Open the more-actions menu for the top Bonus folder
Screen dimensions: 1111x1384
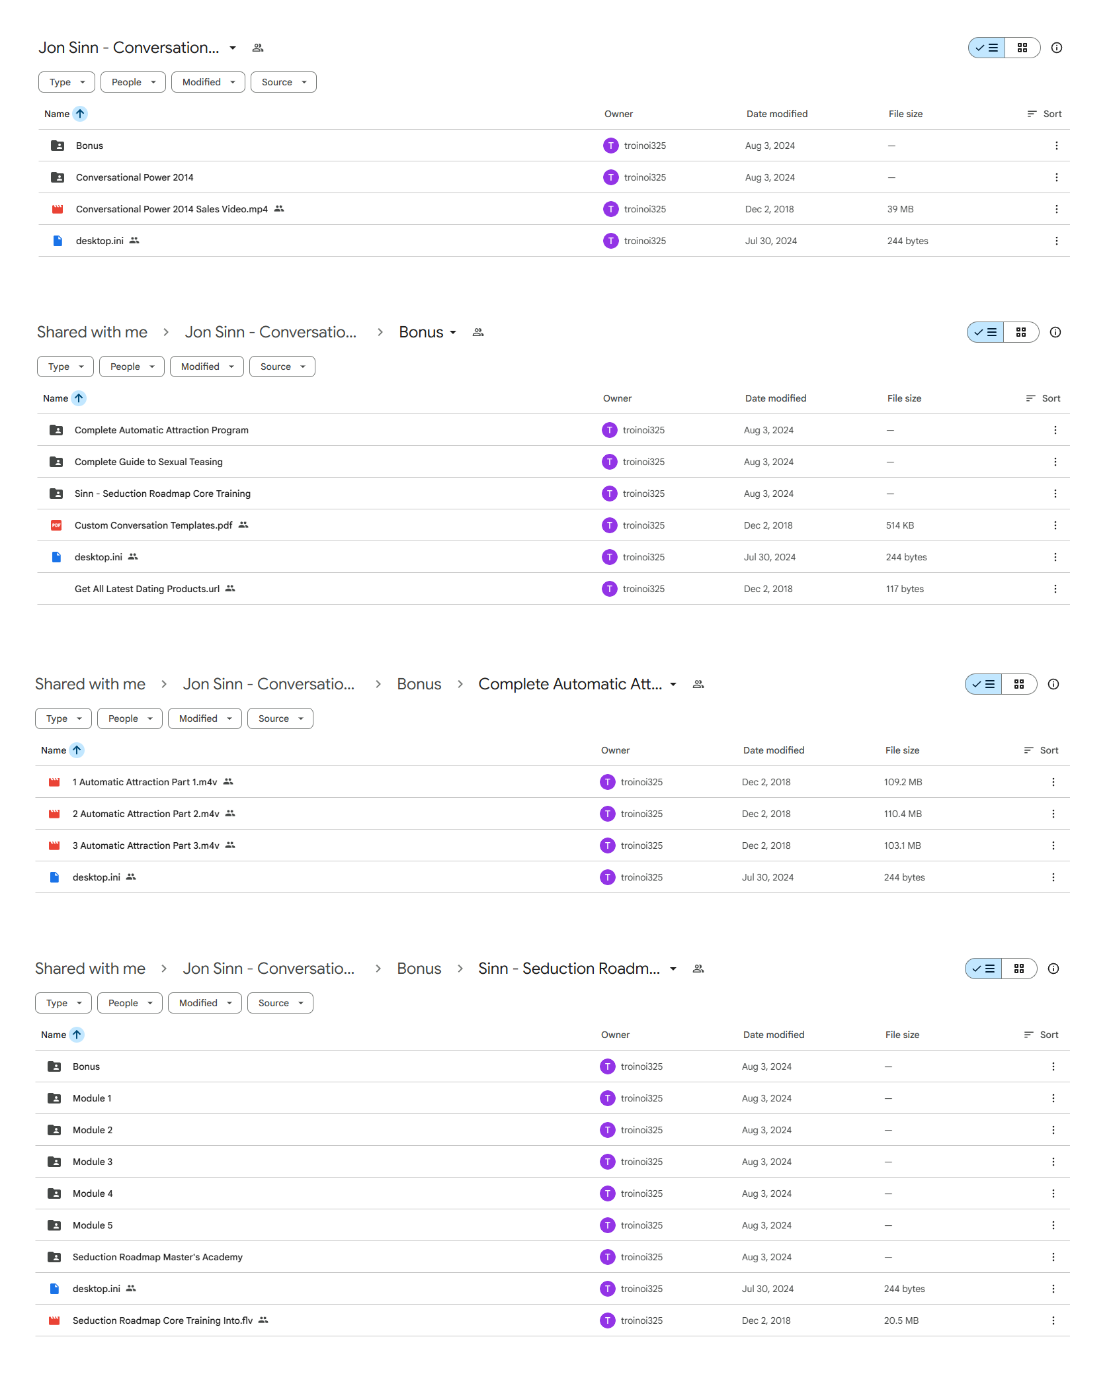point(1056,146)
